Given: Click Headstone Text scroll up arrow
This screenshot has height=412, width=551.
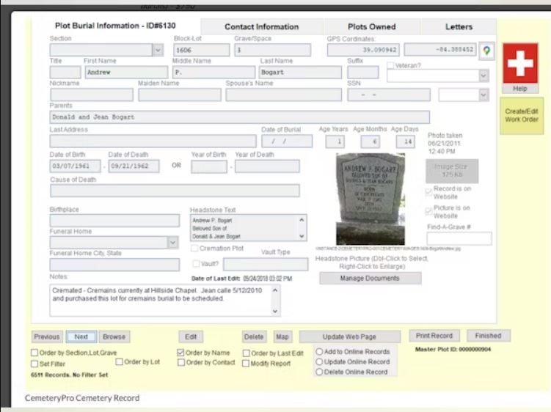Looking at the screenshot, I should (x=302, y=220).
